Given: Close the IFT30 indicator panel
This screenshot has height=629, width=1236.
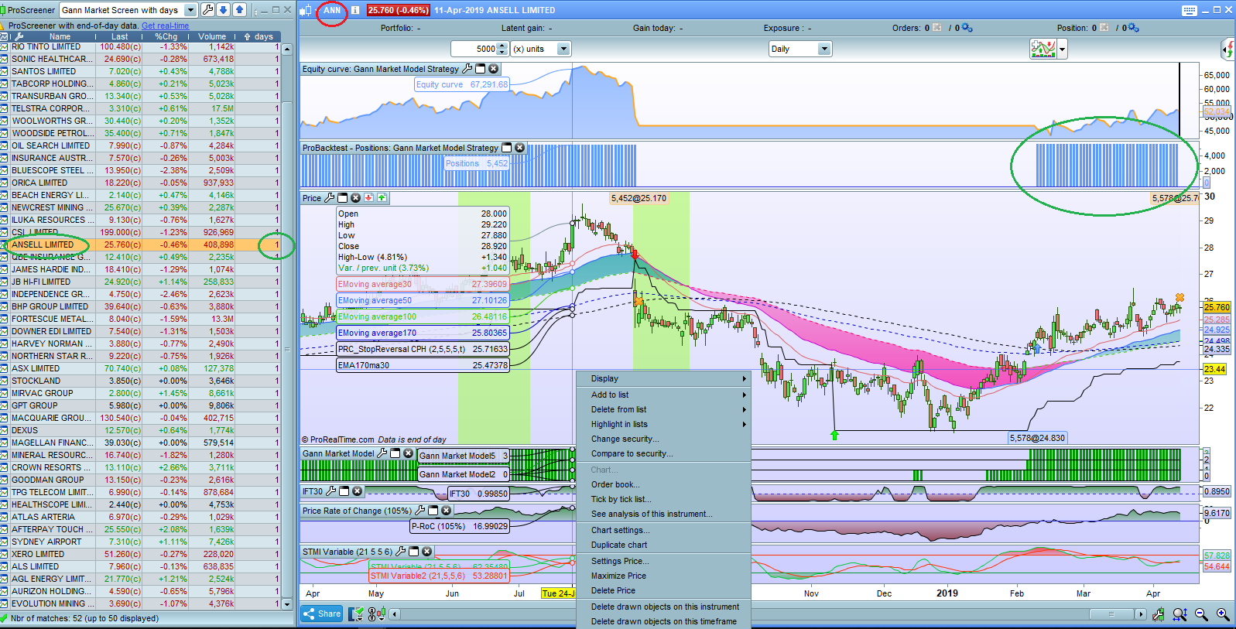Looking at the screenshot, I should pos(358,491).
